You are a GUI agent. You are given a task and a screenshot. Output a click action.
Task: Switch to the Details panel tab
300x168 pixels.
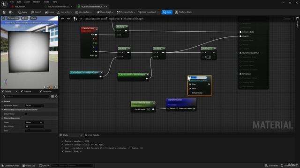pos(8,91)
